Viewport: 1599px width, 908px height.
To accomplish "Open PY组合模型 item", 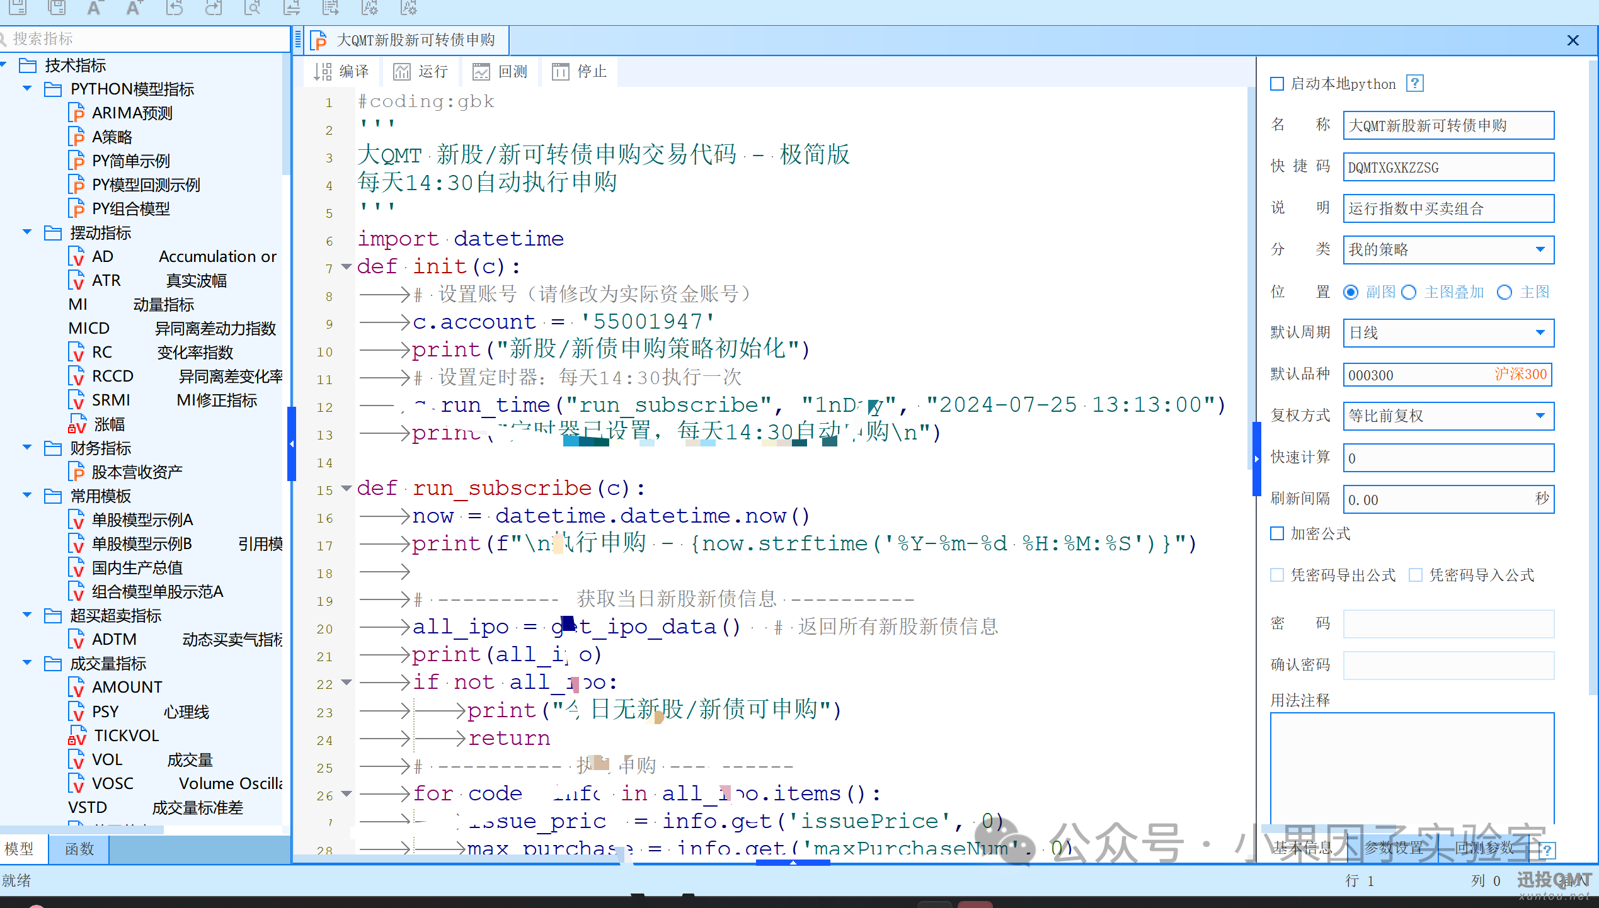I will [120, 209].
